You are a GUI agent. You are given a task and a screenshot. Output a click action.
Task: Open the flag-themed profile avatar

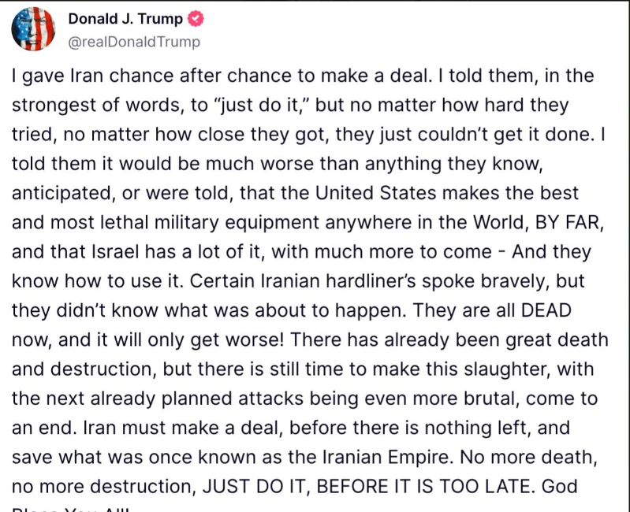[x=33, y=29]
